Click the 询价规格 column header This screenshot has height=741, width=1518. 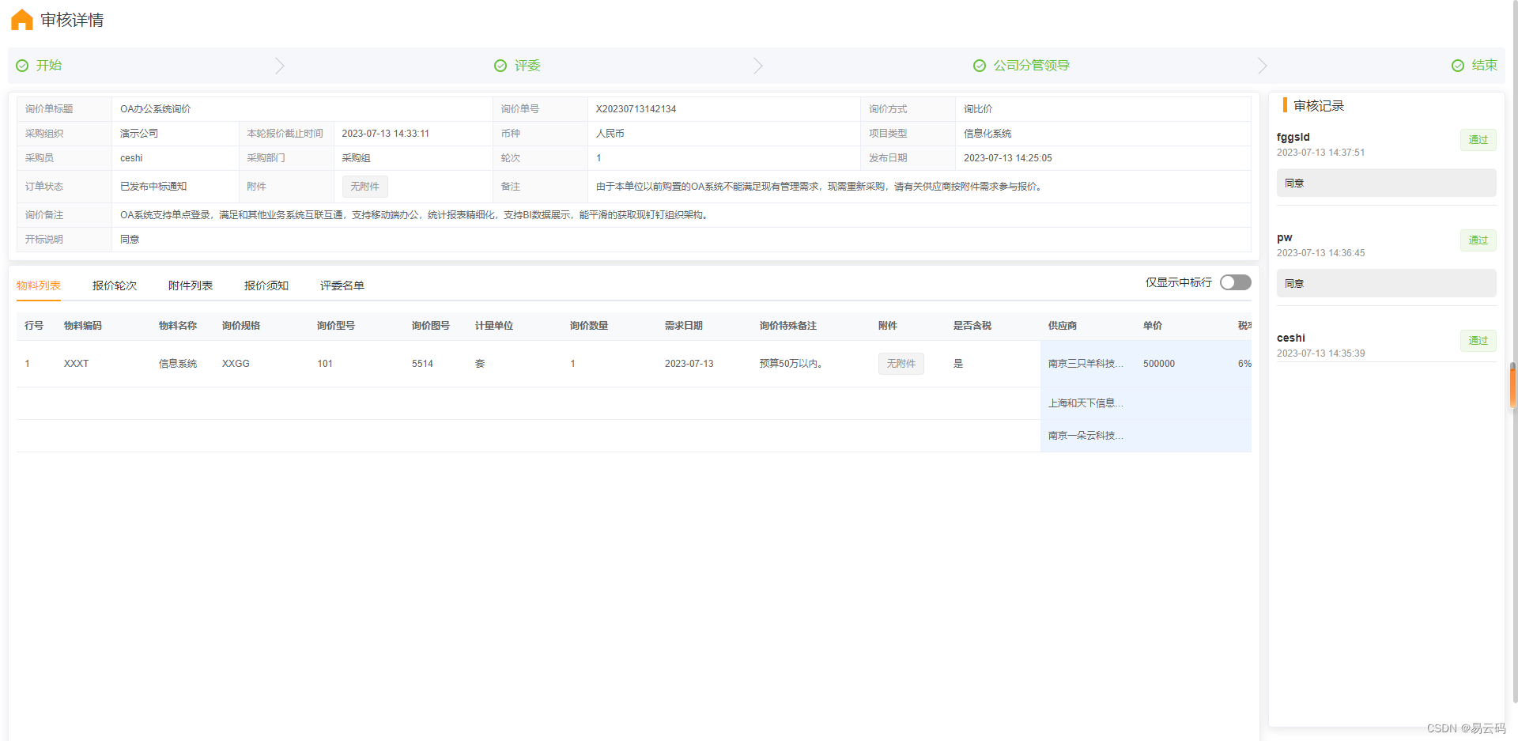[x=241, y=326]
